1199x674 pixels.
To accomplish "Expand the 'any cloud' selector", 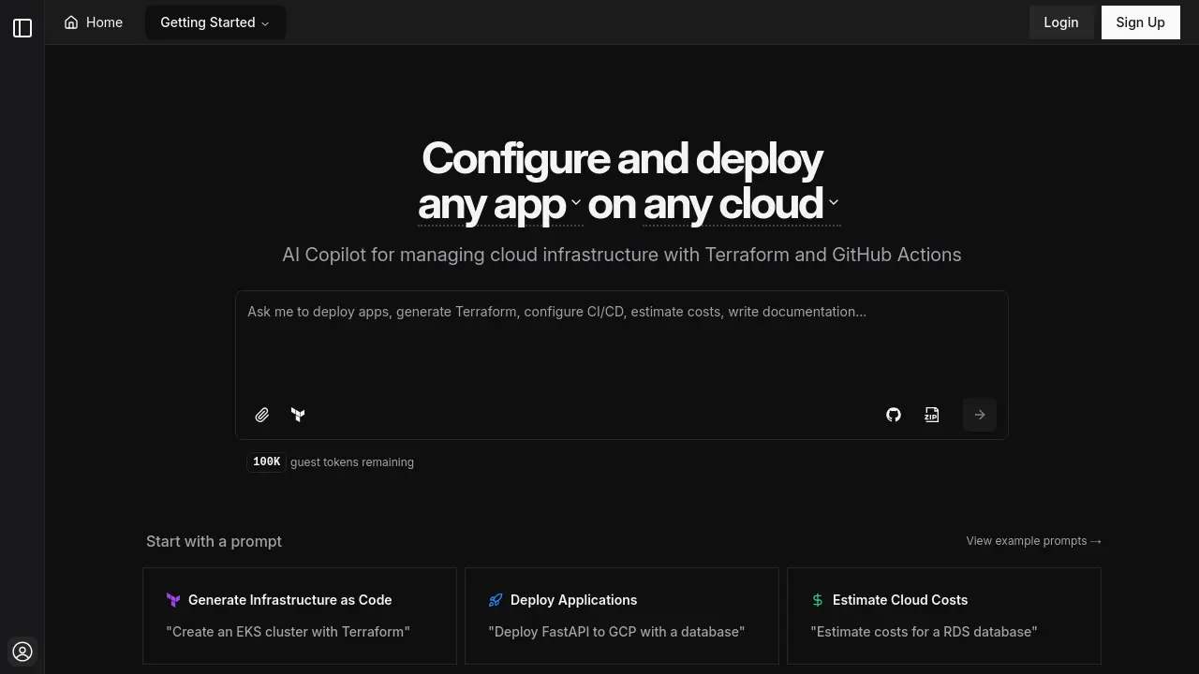I will tap(742, 204).
